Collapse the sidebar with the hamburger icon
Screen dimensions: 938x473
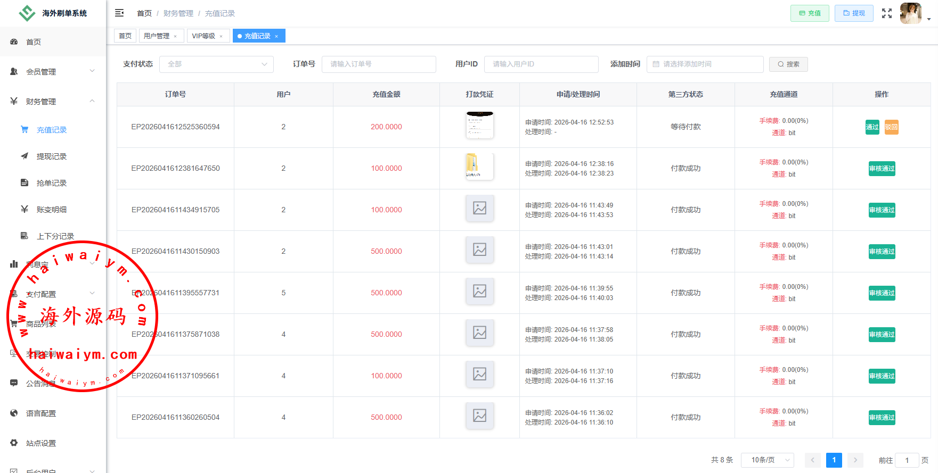click(x=119, y=13)
